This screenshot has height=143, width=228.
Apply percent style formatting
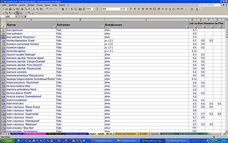pos(163,9)
